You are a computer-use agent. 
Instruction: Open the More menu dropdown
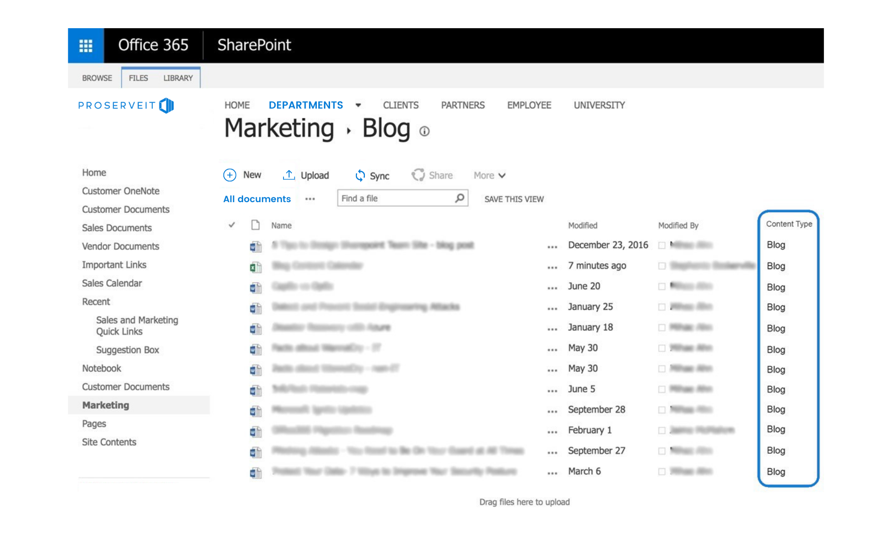click(x=489, y=175)
